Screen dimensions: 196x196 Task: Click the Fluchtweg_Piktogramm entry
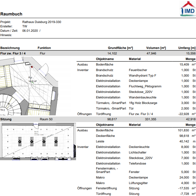tap(145, 86)
